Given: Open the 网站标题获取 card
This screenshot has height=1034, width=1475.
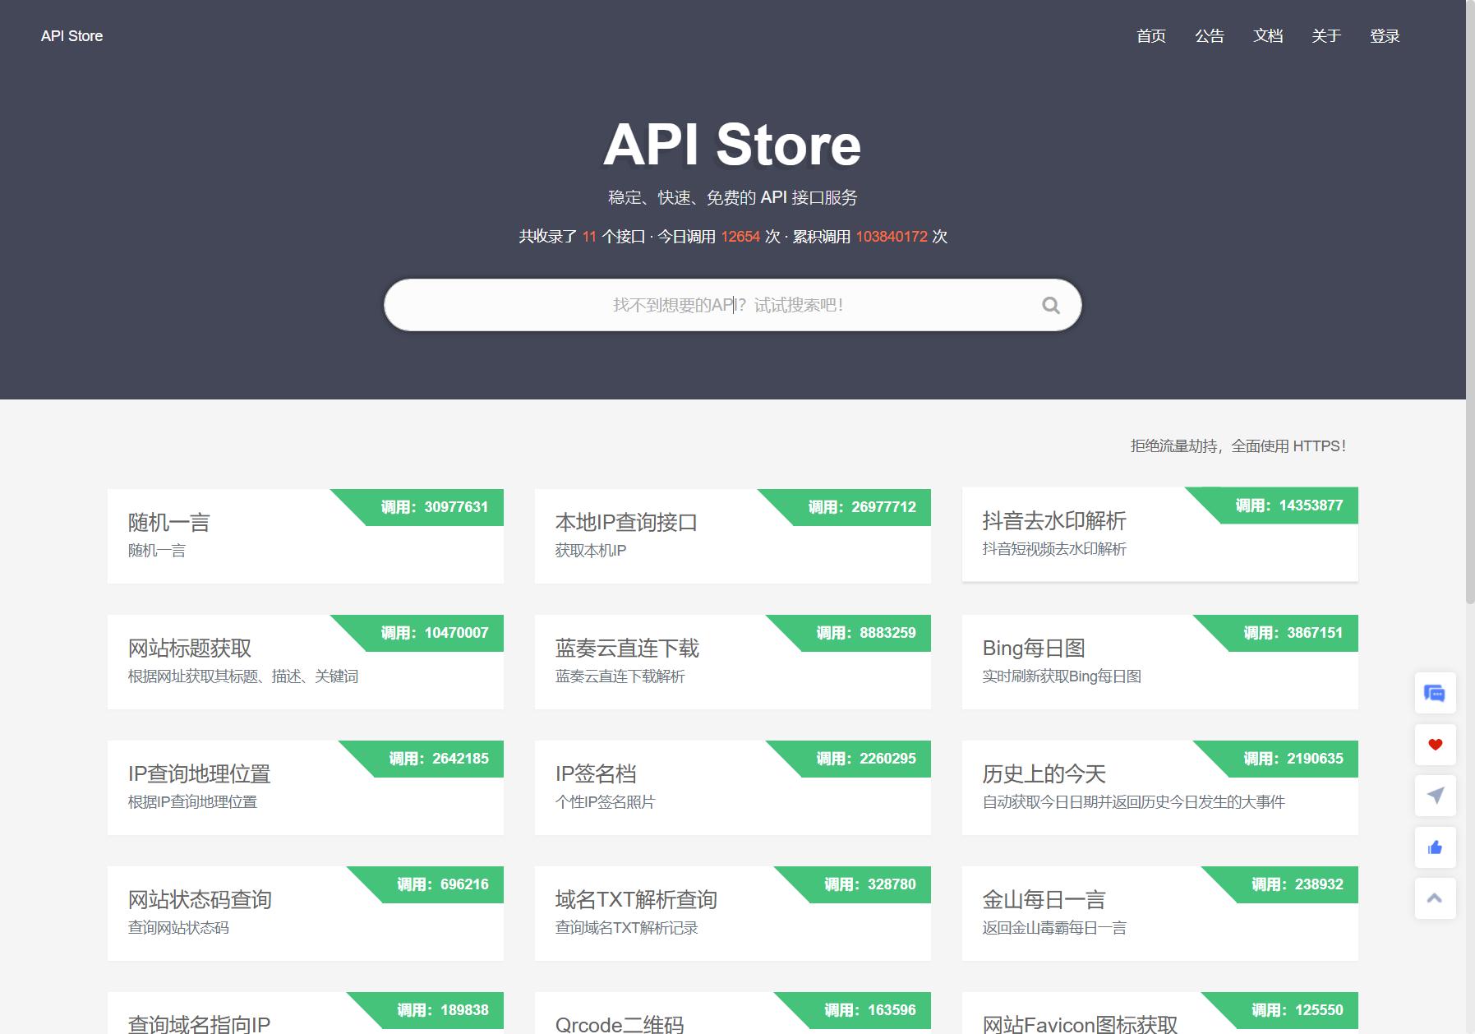Looking at the screenshot, I should coord(306,662).
